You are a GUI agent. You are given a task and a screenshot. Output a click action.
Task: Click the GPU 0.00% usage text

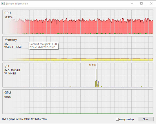click(8, 97)
